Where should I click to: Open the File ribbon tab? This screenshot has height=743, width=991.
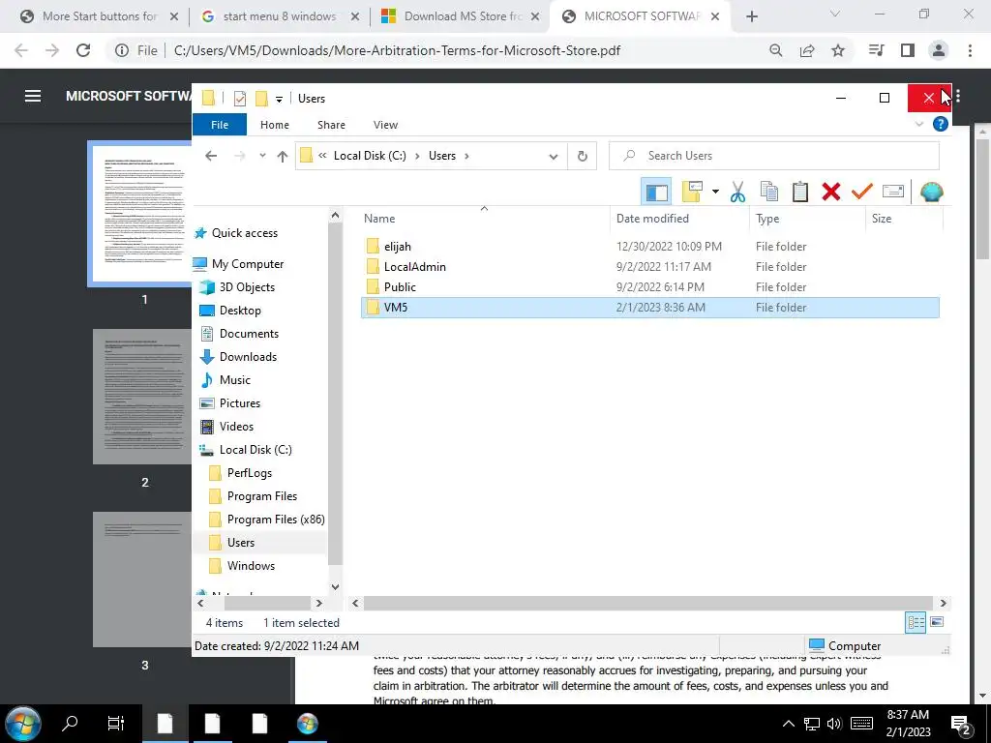click(x=220, y=125)
